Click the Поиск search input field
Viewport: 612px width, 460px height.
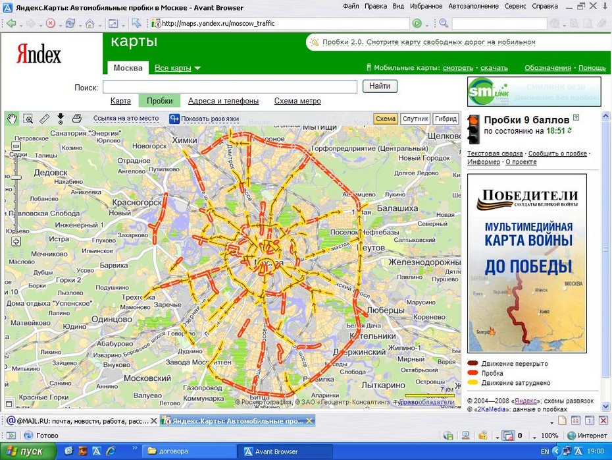[x=230, y=87]
